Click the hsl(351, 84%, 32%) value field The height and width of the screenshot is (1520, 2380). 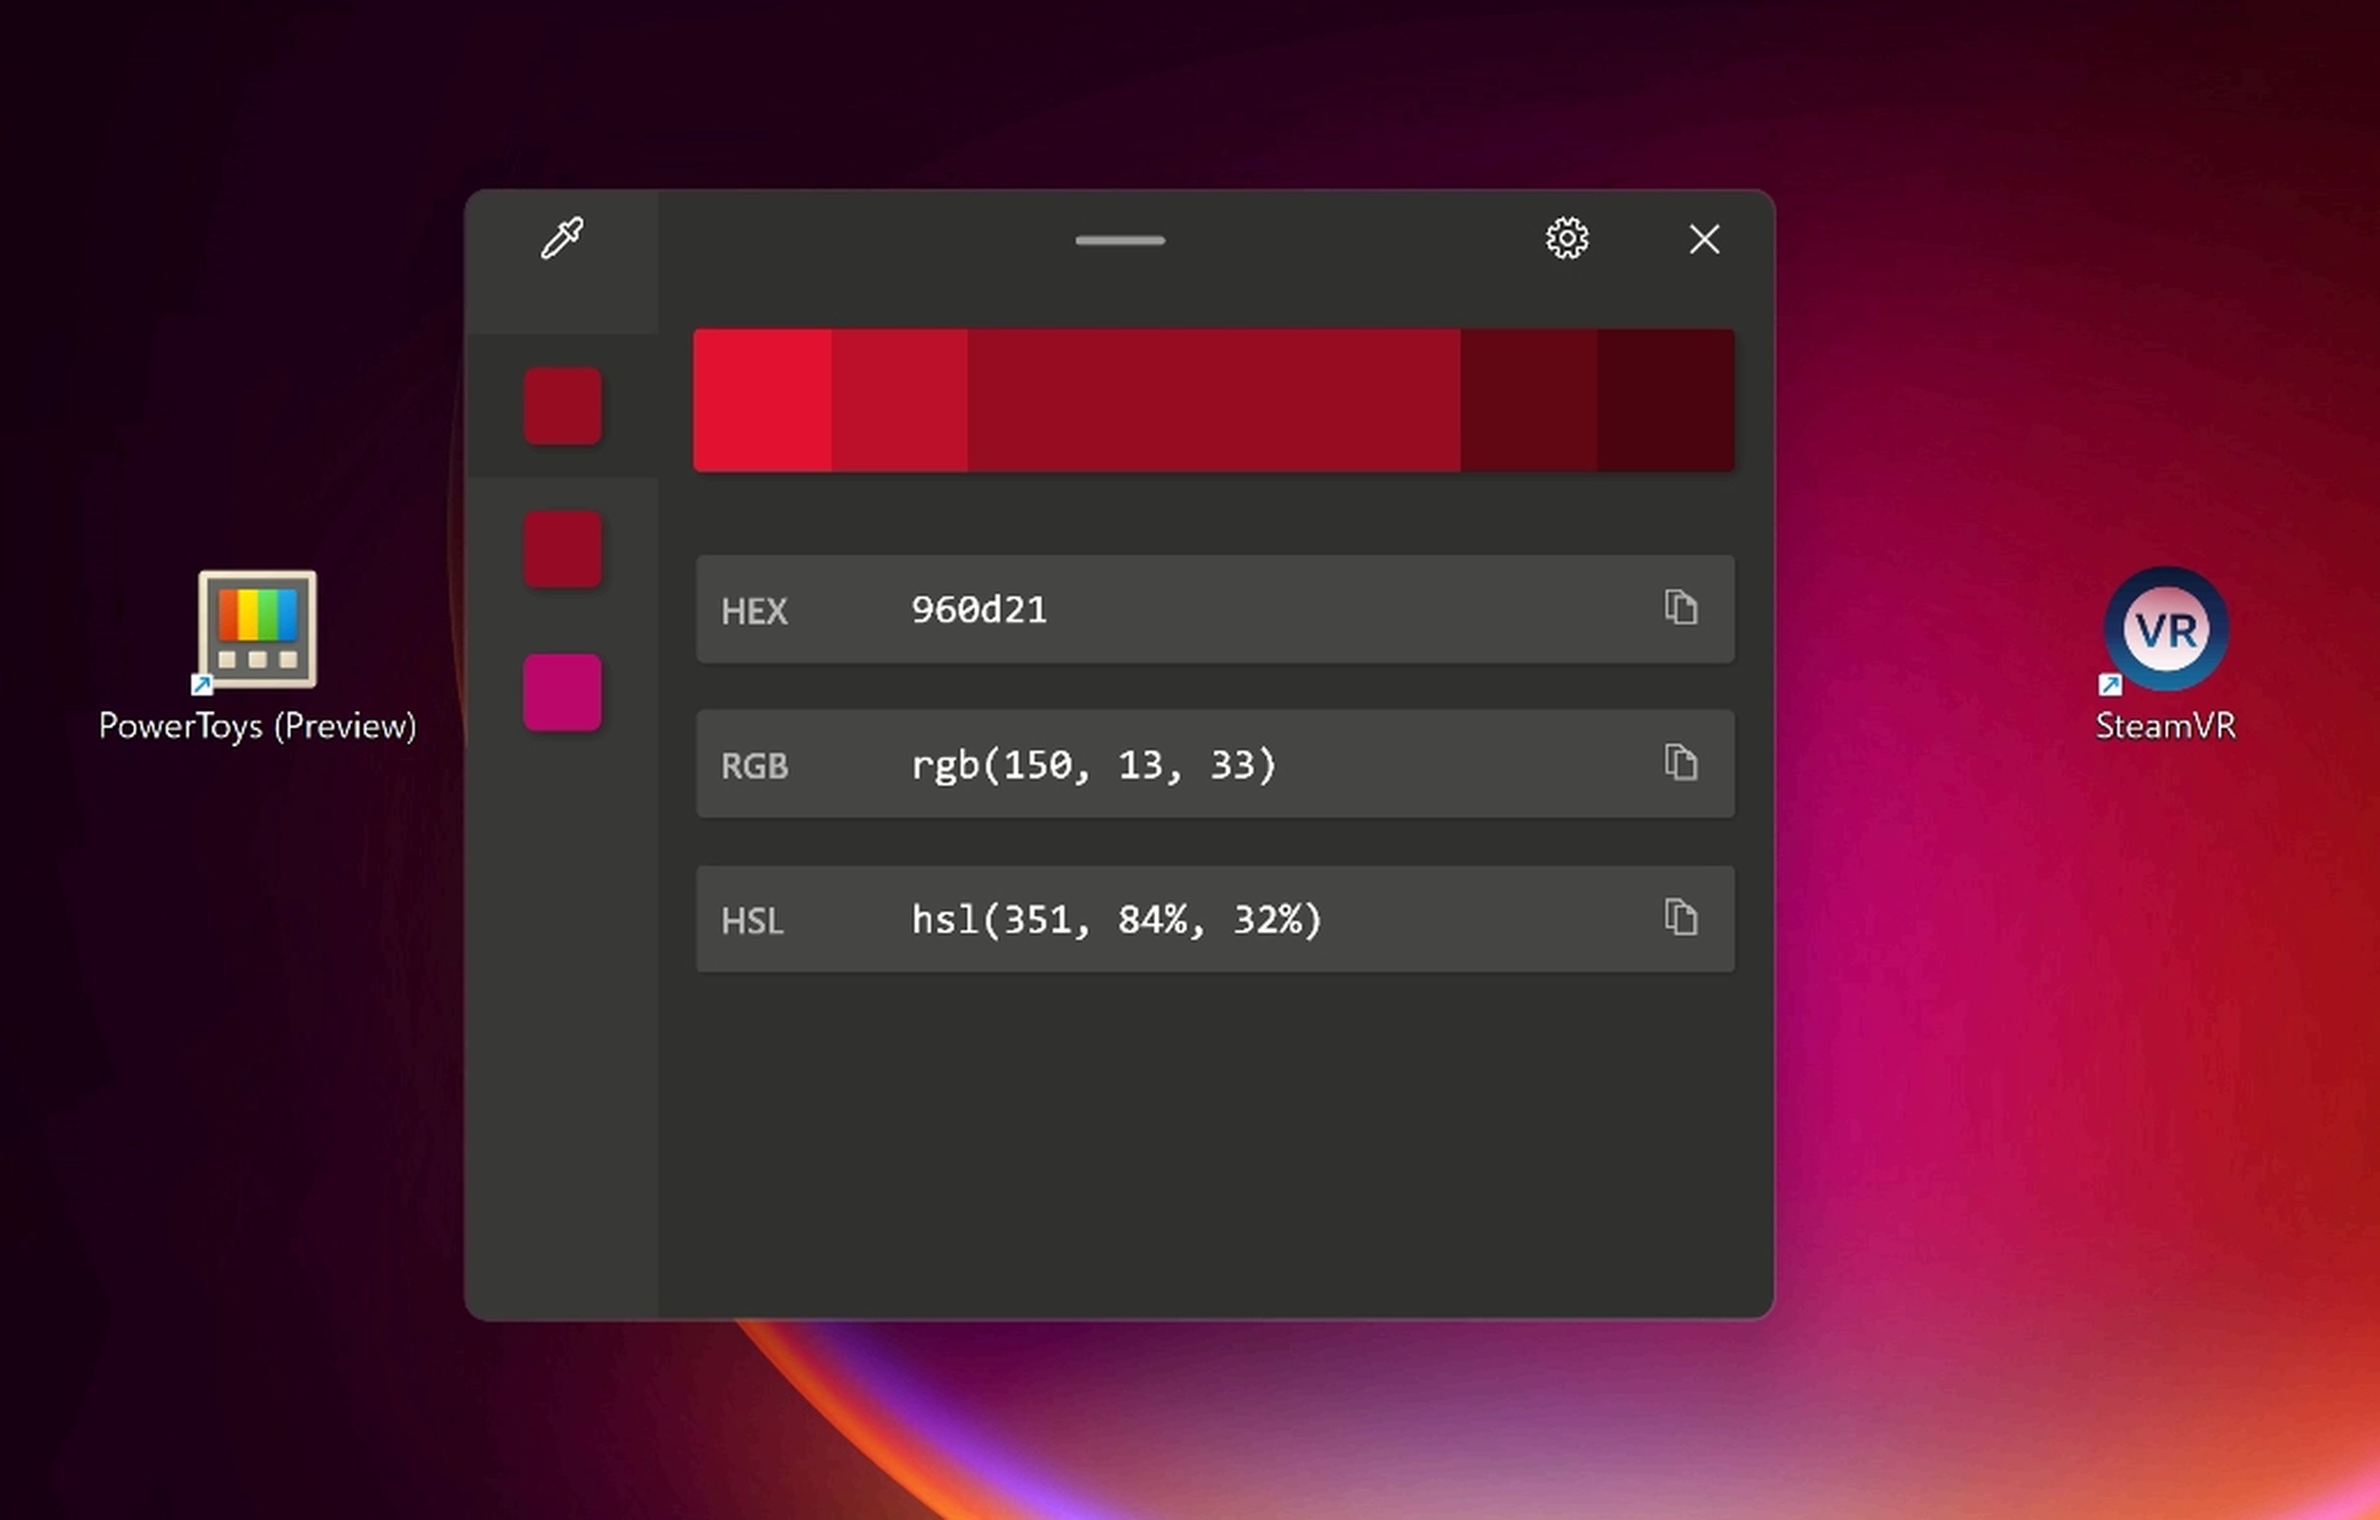(1116, 920)
